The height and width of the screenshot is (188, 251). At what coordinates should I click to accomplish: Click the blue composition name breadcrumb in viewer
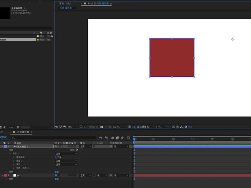click(66, 8)
